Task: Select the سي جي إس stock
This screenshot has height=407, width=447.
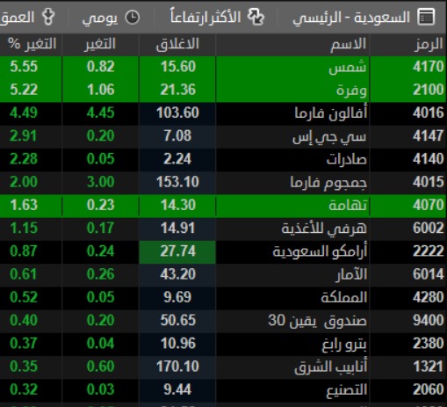Action: (x=329, y=137)
